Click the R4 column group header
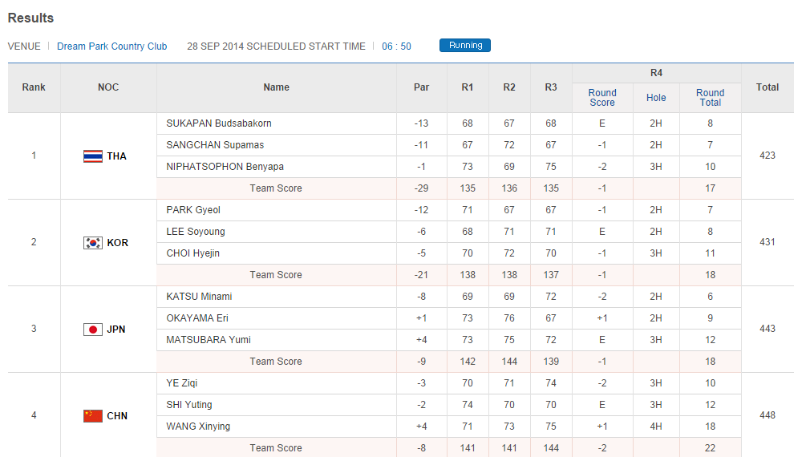The width and height of the screenshot is (806, 457). pos(656,73)
